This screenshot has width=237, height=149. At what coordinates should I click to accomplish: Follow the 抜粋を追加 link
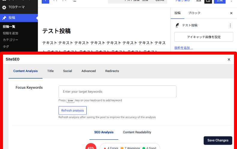pos(184,48)
